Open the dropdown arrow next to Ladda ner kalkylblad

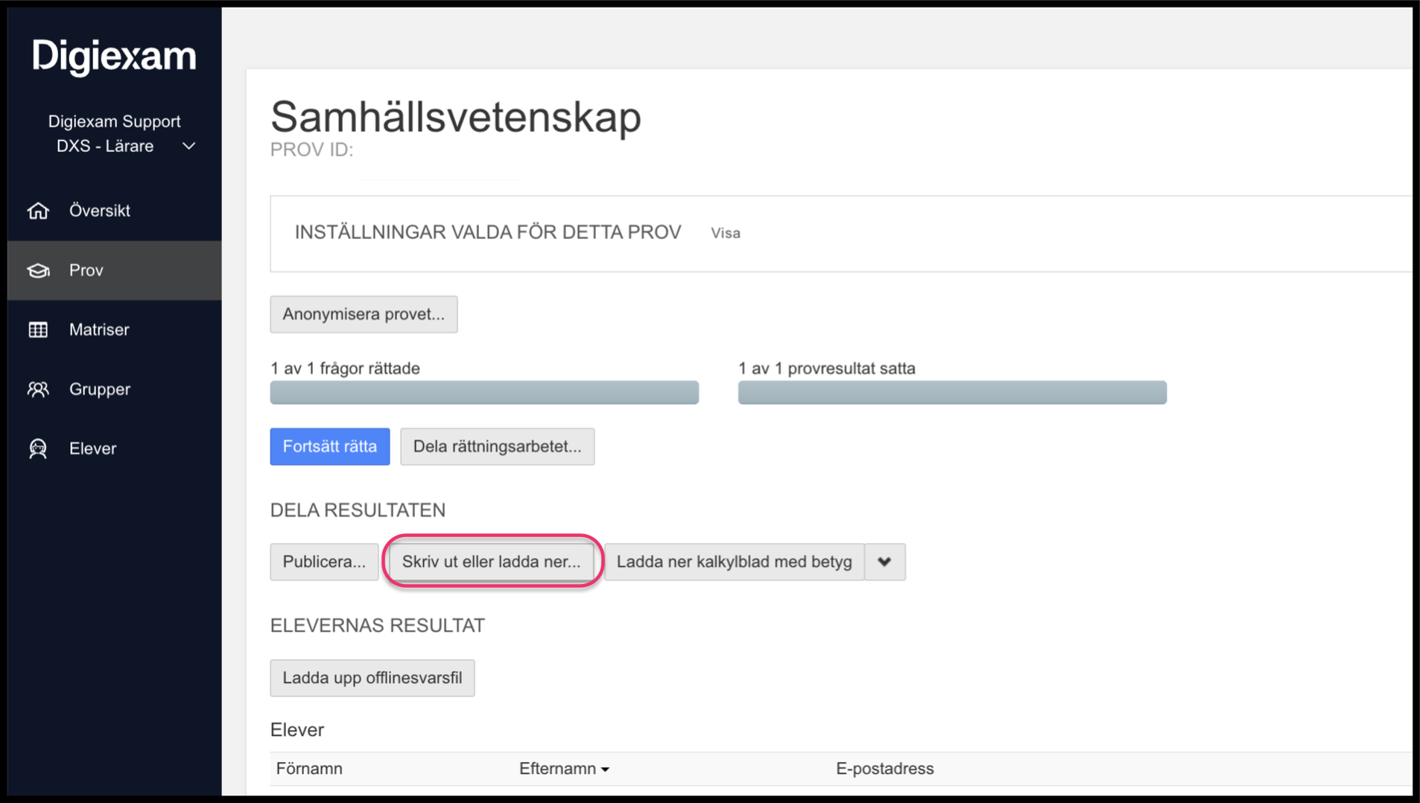tap(885, 562)
